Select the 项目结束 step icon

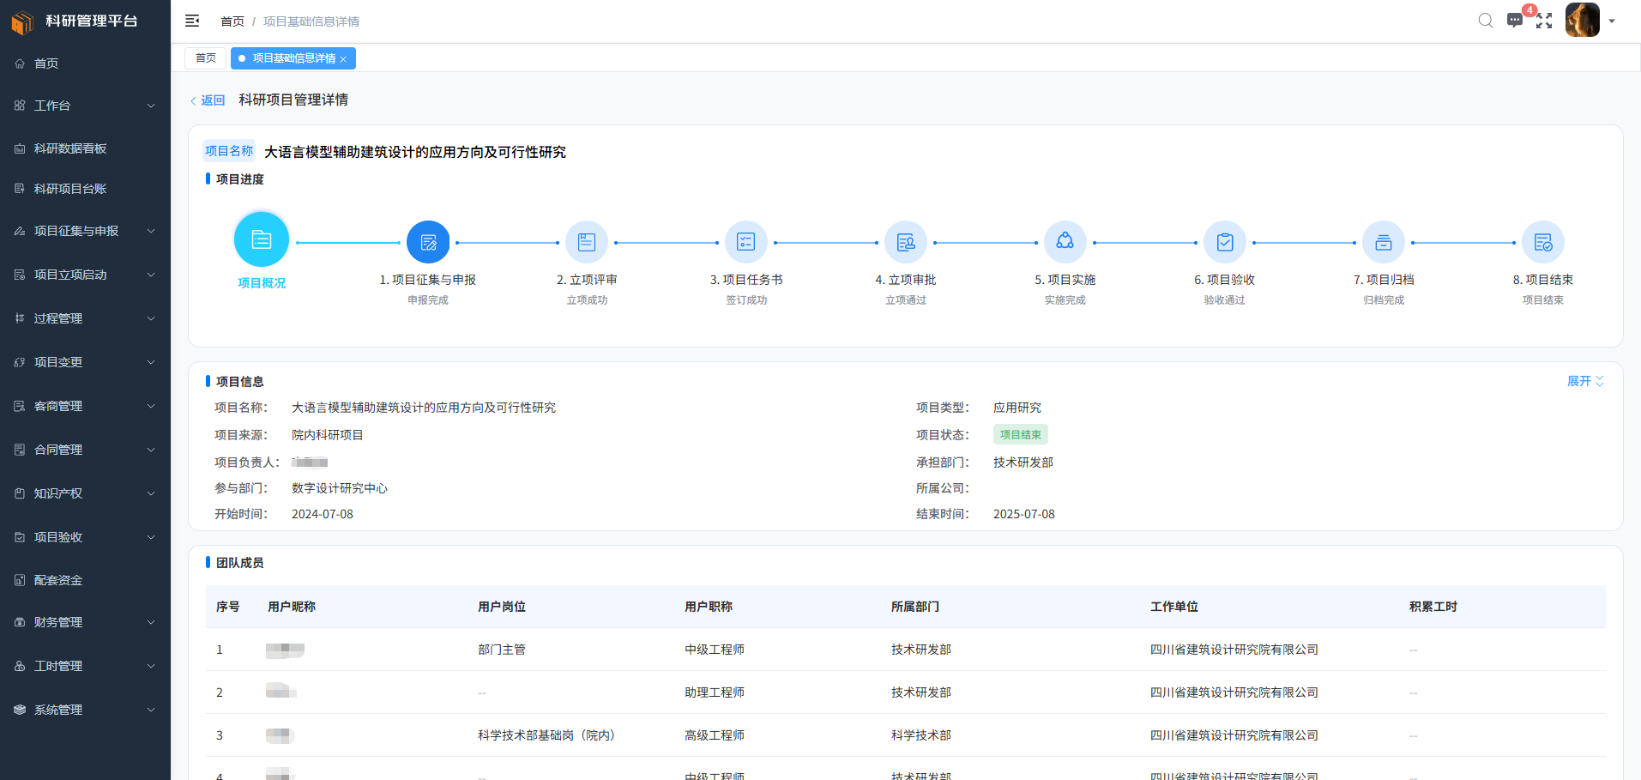click(x=1543, y=242)
